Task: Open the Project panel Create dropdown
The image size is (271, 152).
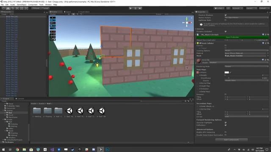Action: click(x=4, y=101)
